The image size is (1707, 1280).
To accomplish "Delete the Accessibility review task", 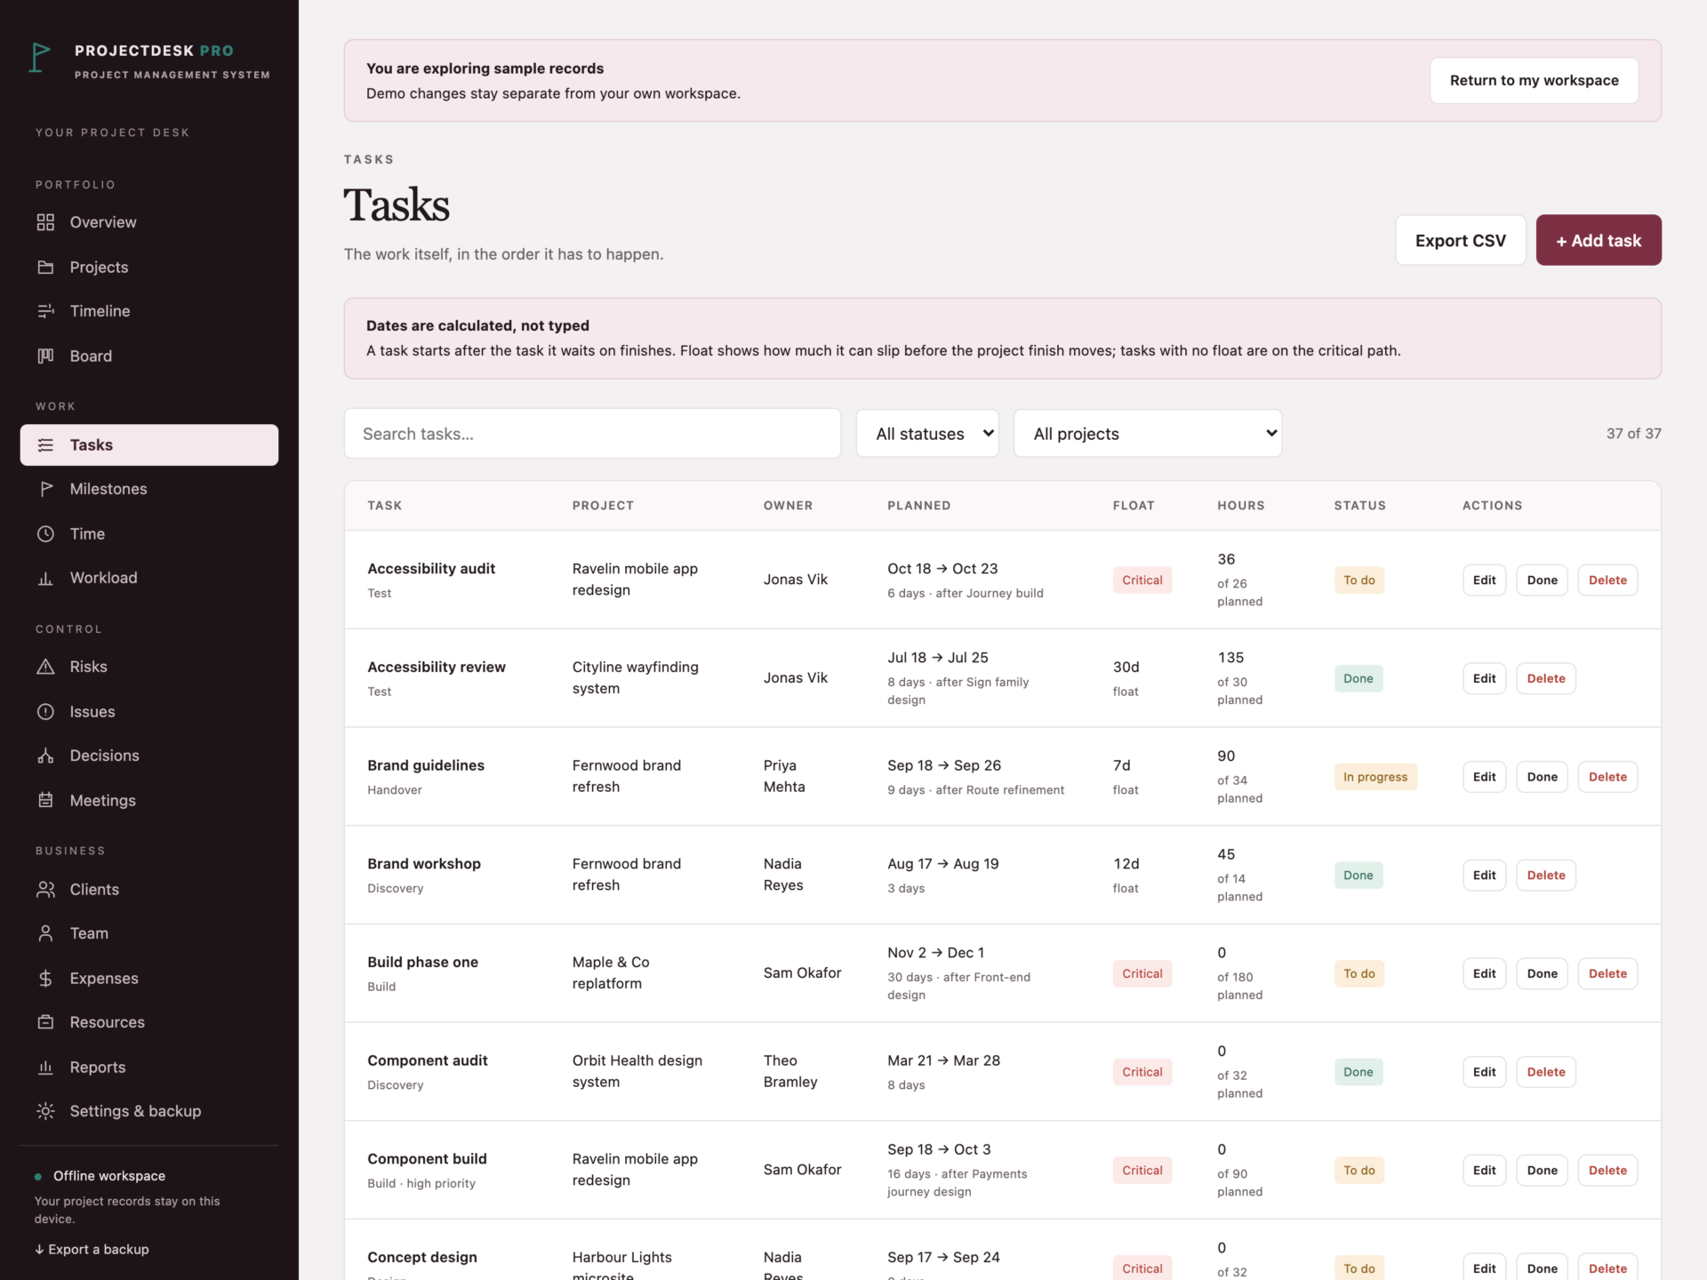I will 1545,678.
